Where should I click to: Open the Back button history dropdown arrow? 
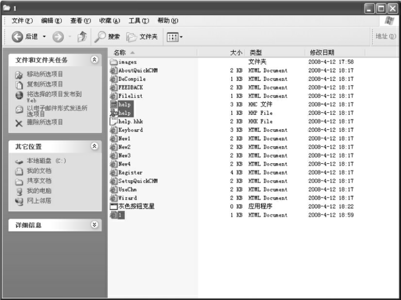44,37
